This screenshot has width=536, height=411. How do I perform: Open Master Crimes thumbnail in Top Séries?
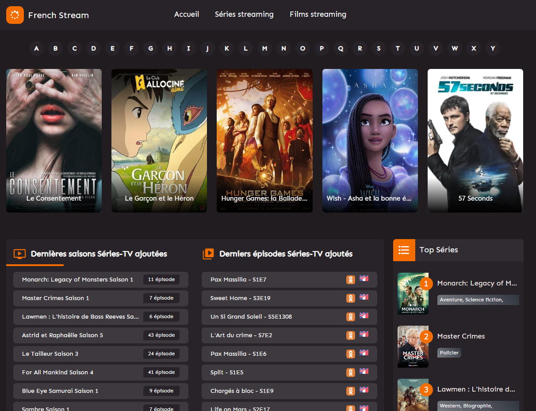pos(413,346)
